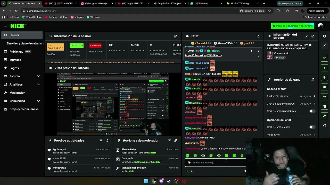Viewport: 330px width, 185px height.
Task: Toggle Chat de solo-emotes switch
Action: tap(312, 127)
